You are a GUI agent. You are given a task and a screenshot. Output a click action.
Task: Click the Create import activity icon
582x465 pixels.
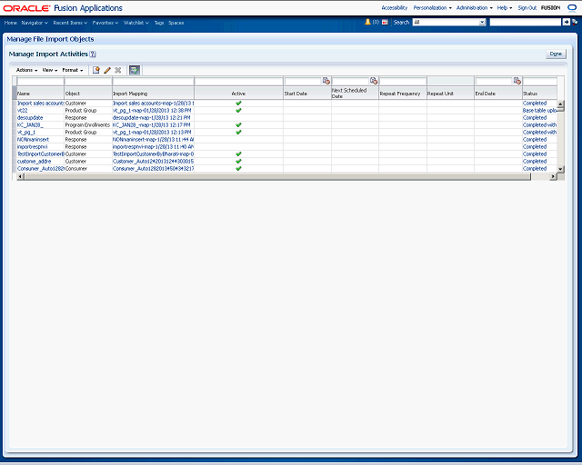96,70
